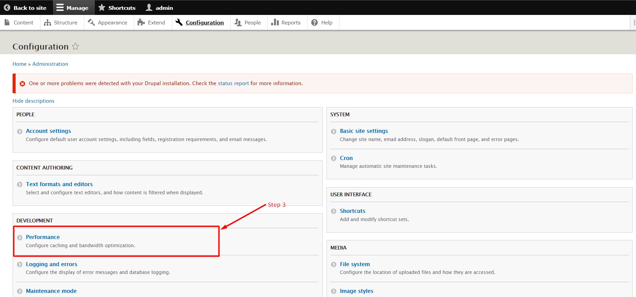The width and height of the screenshot is (636, 297).
Task: Click the Content page icon
Action: [x=7, y=22]
